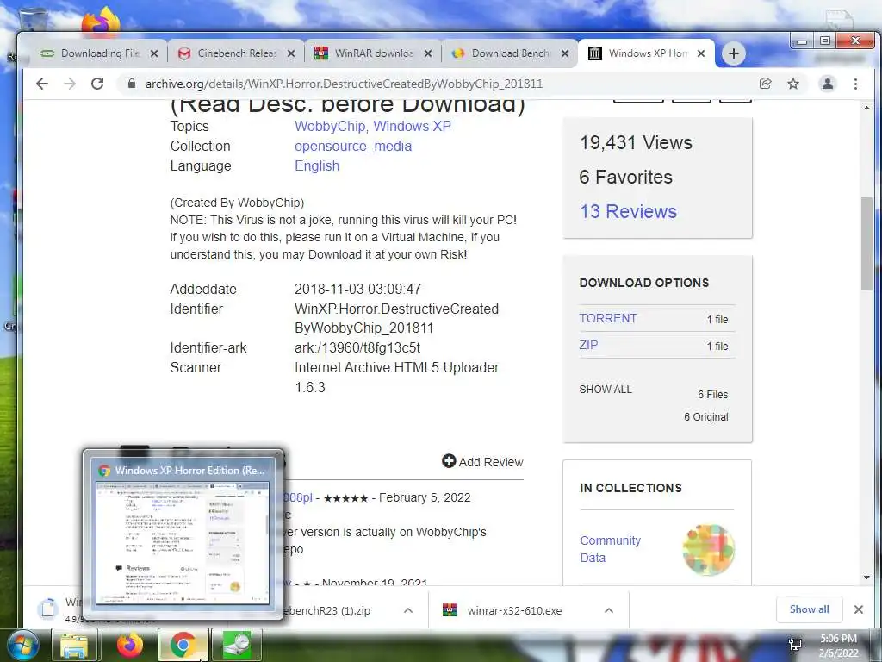
Task: Select the Windows XP Horror Edition preview thumbnail
Action: click(x=183, y=534)
